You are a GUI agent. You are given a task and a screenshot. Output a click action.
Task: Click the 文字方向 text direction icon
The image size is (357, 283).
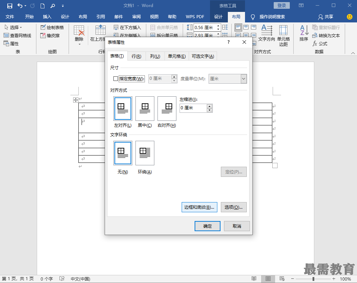(x=267, y=33)
